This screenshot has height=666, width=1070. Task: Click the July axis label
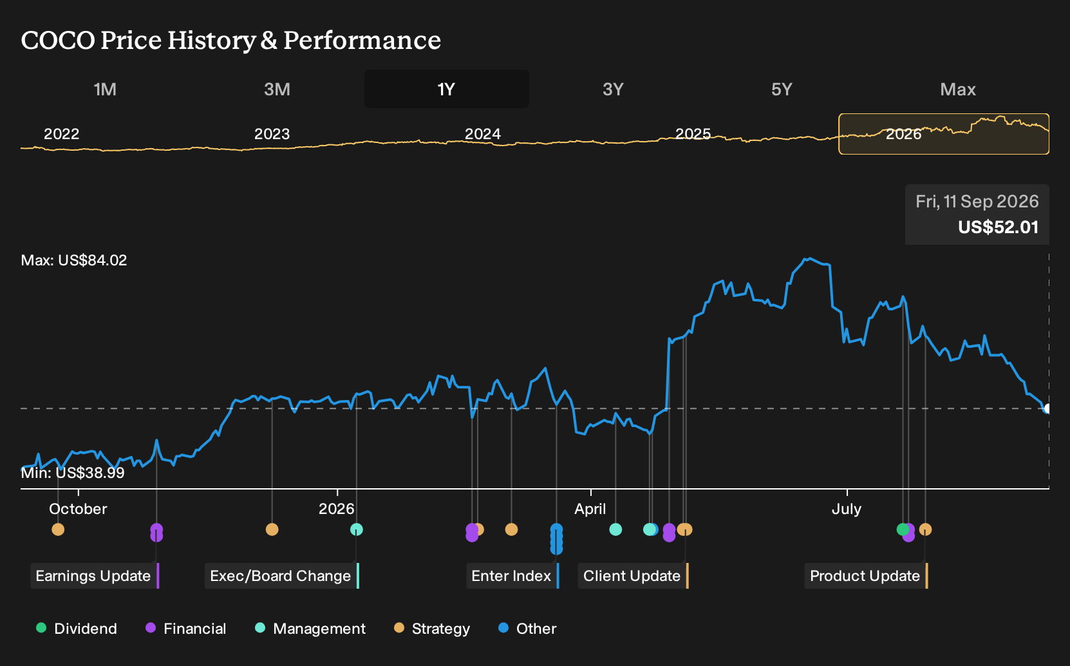[x=846, y=509]
